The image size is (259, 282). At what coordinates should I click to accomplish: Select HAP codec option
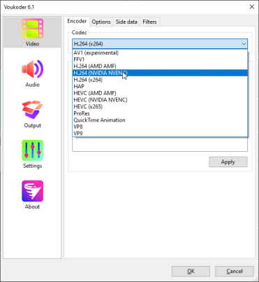pos(160,86)
